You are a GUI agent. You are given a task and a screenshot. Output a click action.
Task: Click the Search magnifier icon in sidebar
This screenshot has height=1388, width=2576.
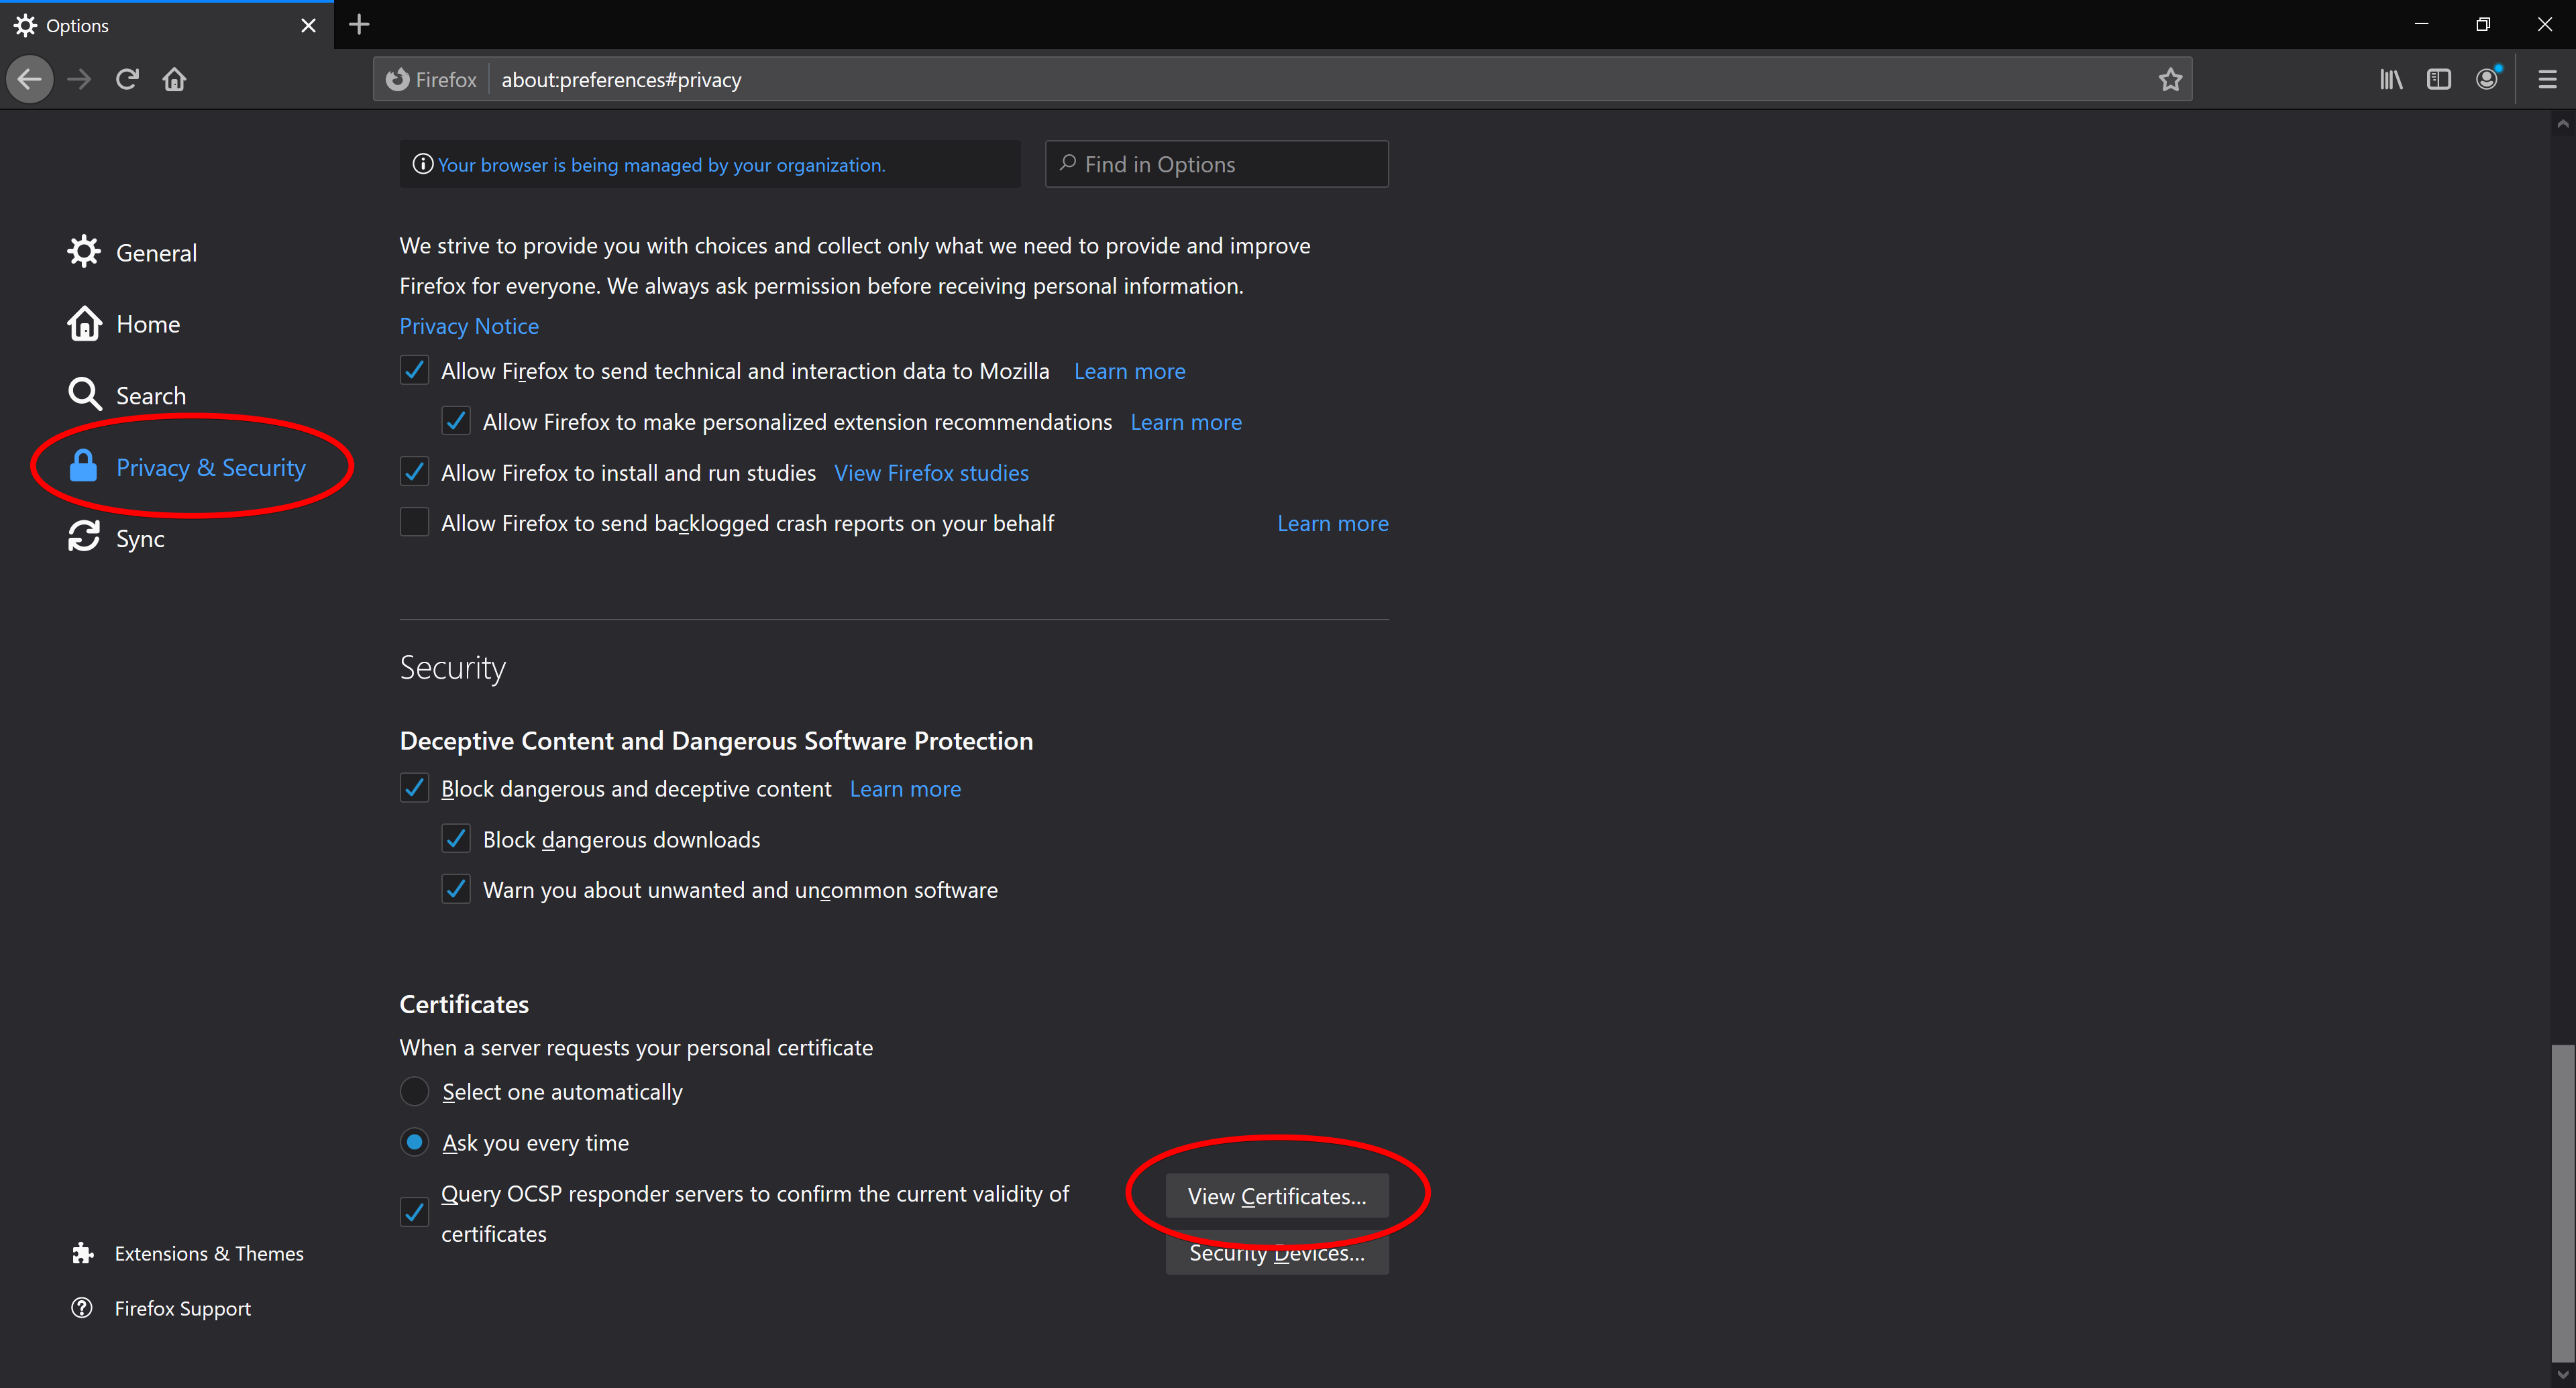point(84,395)
